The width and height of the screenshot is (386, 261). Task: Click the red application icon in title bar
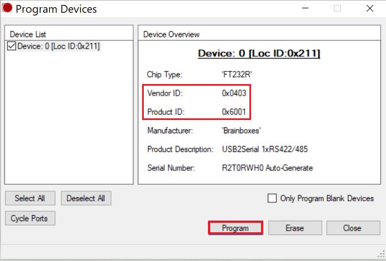click(x=7, y=9)
